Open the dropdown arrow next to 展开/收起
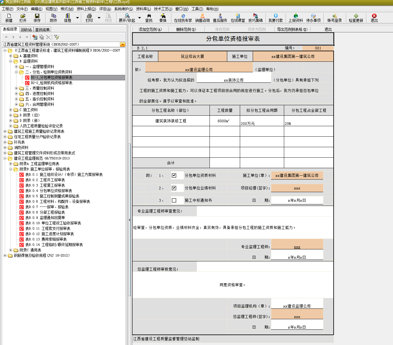 point(139,18)
